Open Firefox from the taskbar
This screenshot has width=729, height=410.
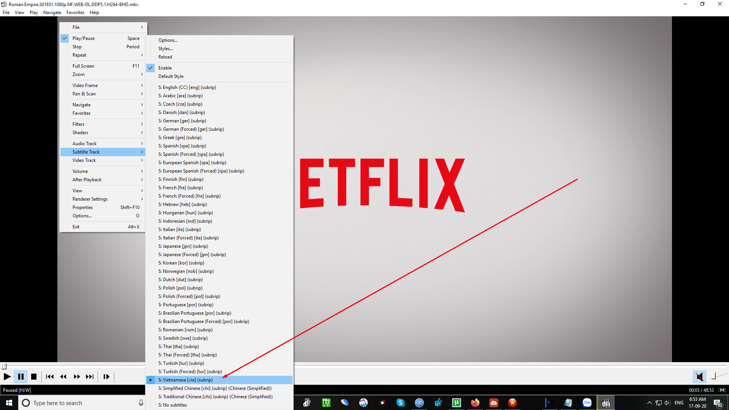click(x=475, y=403)
